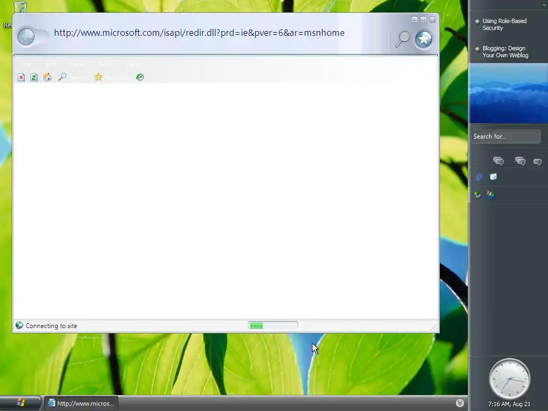Stop page loading with red X icon
This screenshot has width=548, height=411.
tap(21, 77)
